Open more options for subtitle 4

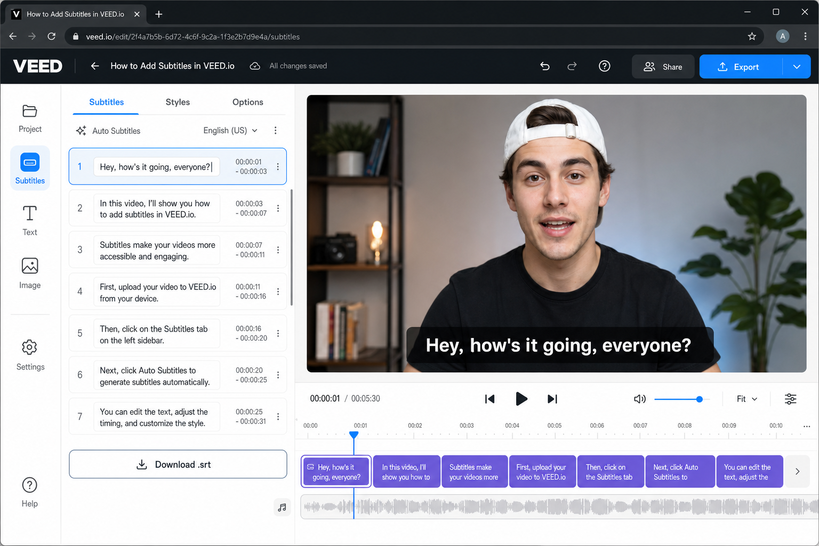click(x=278, y=292)
